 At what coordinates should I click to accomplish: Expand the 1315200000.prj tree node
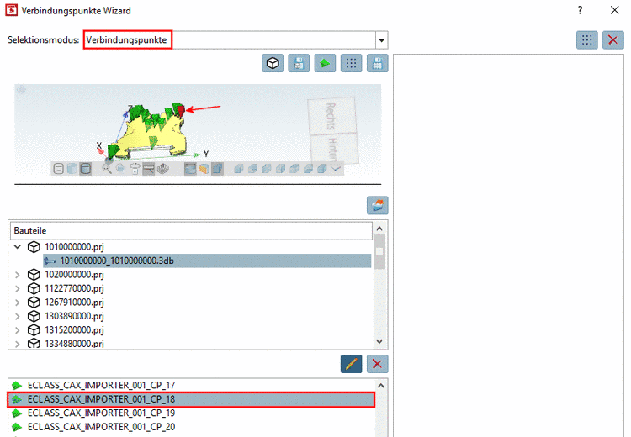18,330
